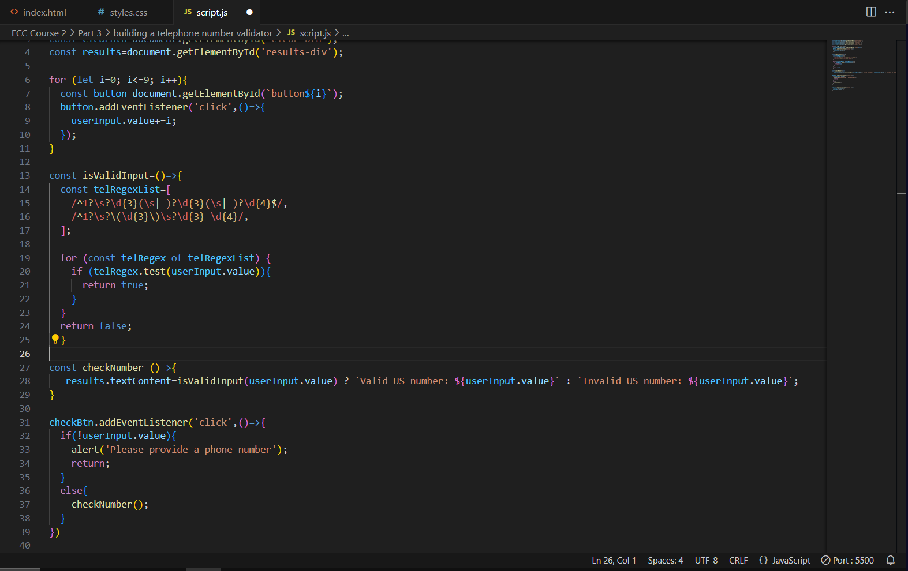Image resolution: width=908 pixels, height=571 pixels.
Task: Click line number 13 in the gutter
Action: coord(25,175)
